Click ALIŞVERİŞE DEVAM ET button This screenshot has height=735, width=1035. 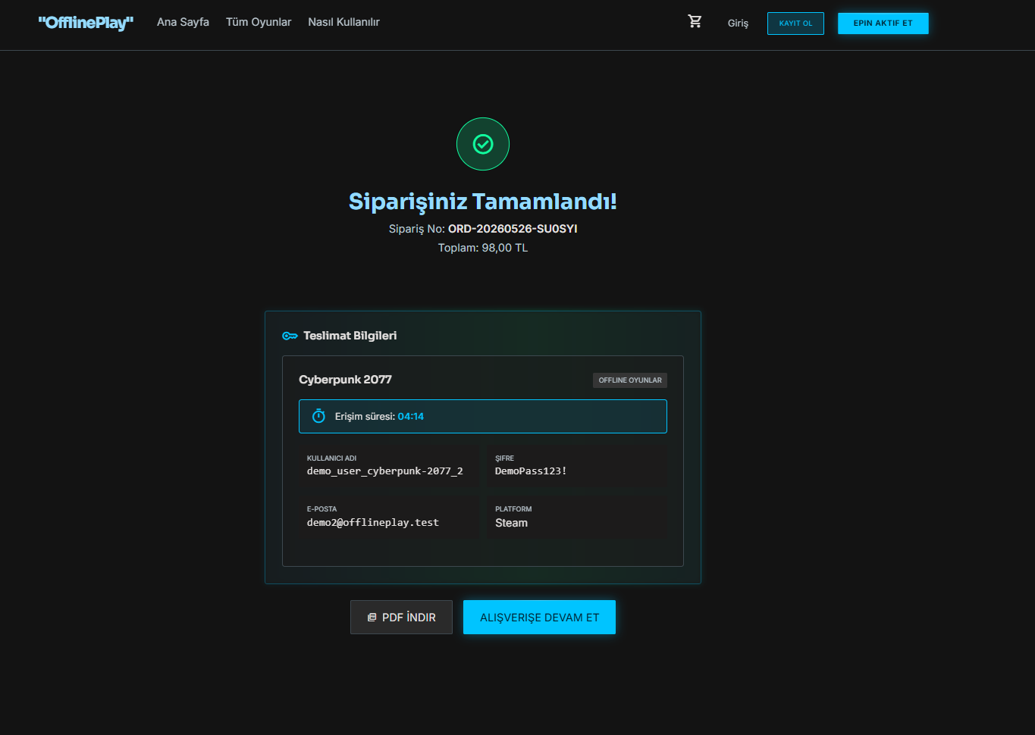coord(539,618)
